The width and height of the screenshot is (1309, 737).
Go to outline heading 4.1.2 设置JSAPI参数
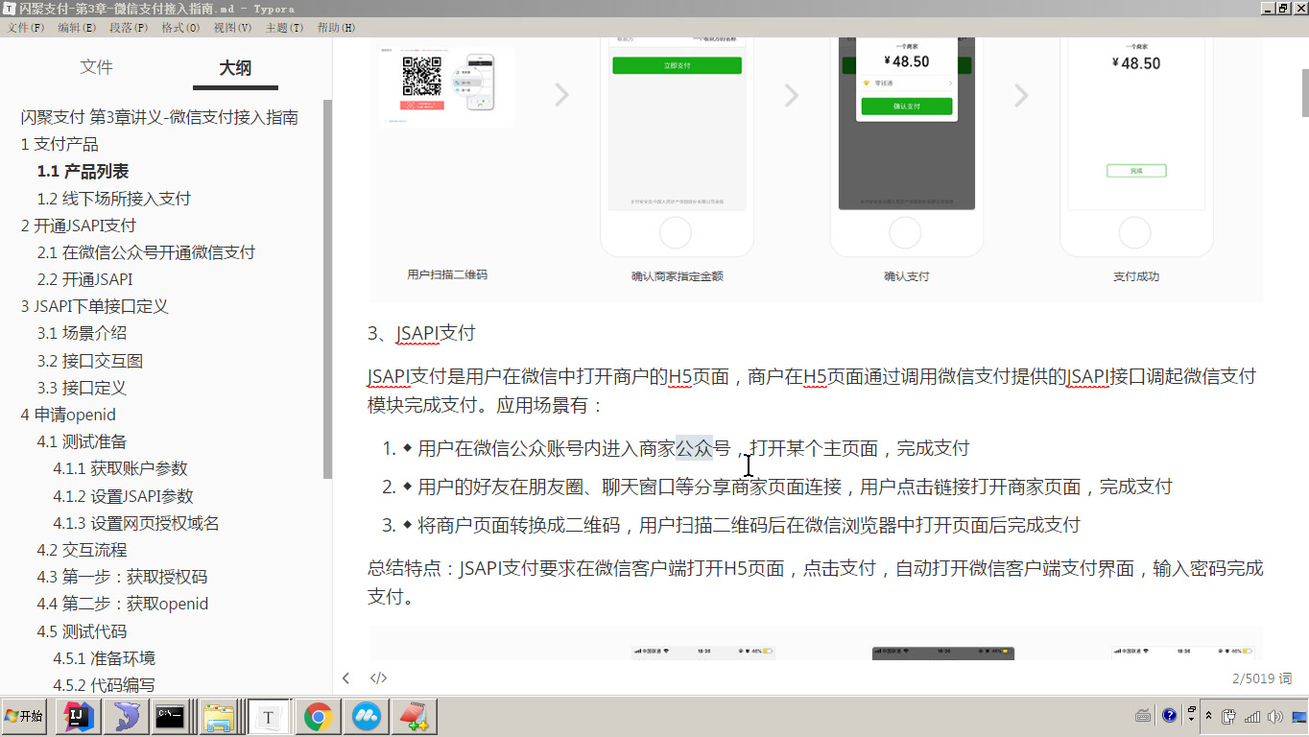123,496
